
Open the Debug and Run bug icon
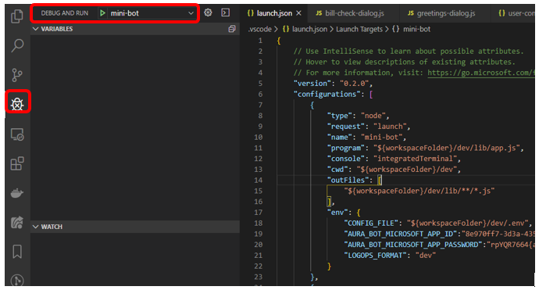pyautogui.click(x=17, y=103)
